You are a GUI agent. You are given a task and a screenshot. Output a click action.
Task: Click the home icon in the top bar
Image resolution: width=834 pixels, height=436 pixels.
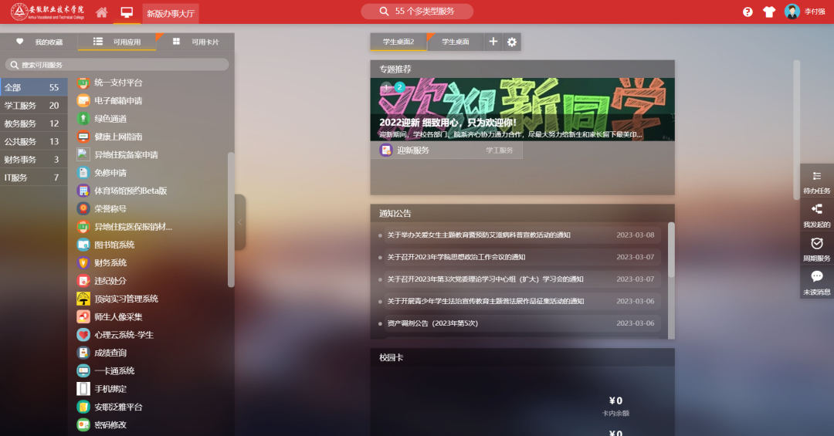[101, 12]
